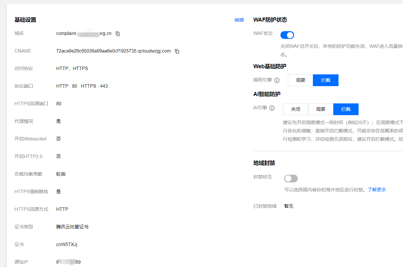The height and width of the screenshot is (267, 403).
Task: Click the 证书类型 value 腾讯云托管证书
Action: click(72, 227)
